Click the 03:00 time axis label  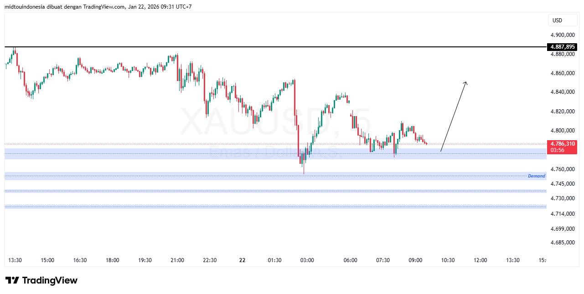pyautogui.click(x=306, y=260)
